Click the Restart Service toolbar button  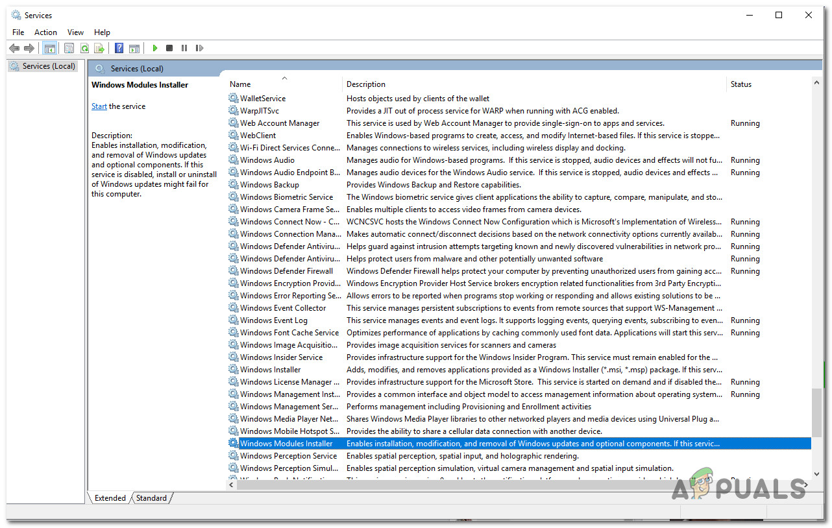tap(199, 48)
